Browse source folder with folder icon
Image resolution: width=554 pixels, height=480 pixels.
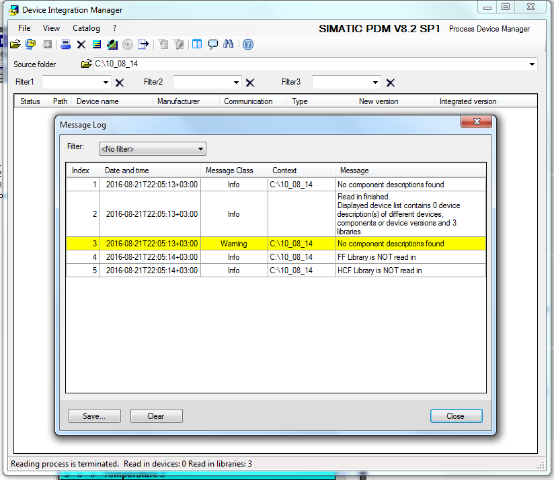[86, 64]
